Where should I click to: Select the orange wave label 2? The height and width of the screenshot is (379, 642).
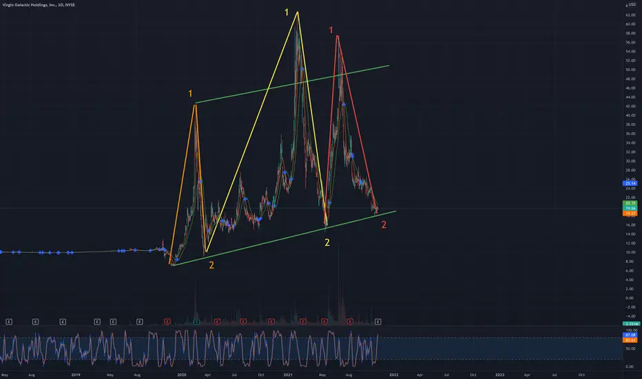coord(211,265)
